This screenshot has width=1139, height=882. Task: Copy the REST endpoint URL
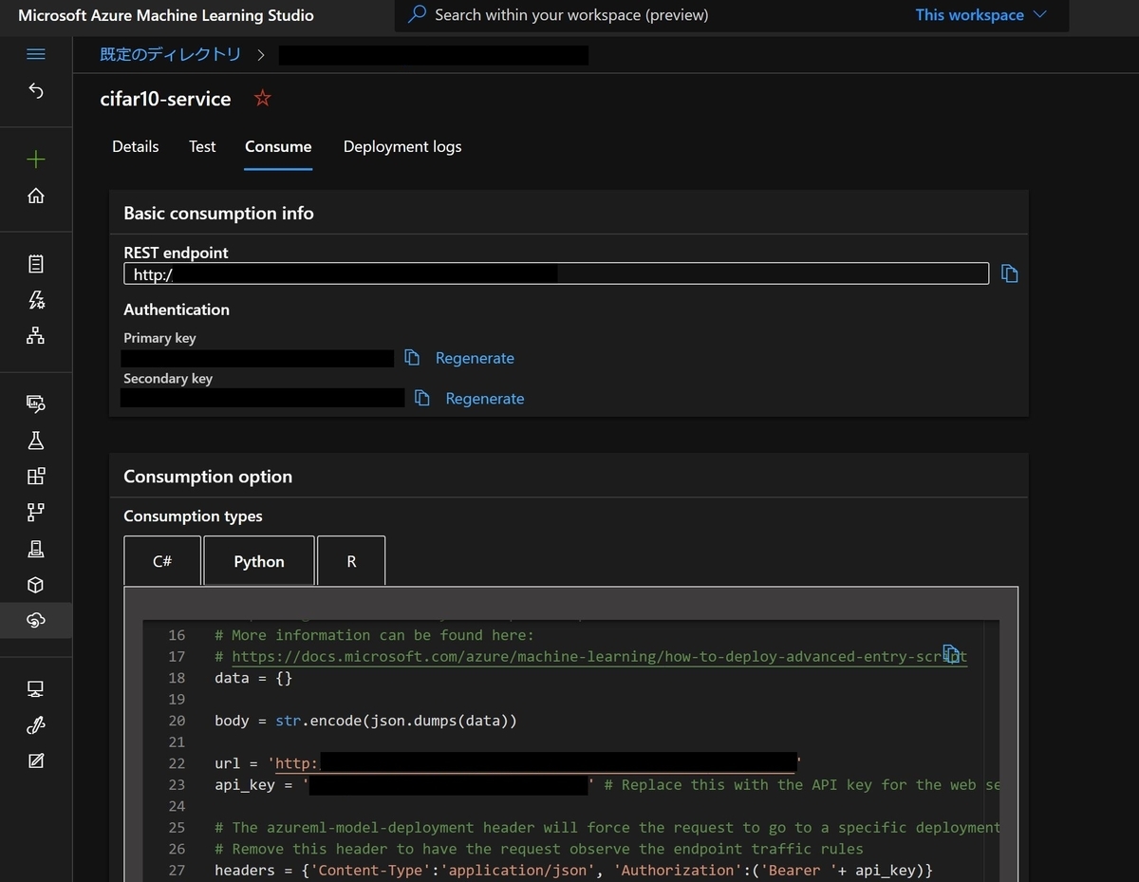[x=1010, y=274]
